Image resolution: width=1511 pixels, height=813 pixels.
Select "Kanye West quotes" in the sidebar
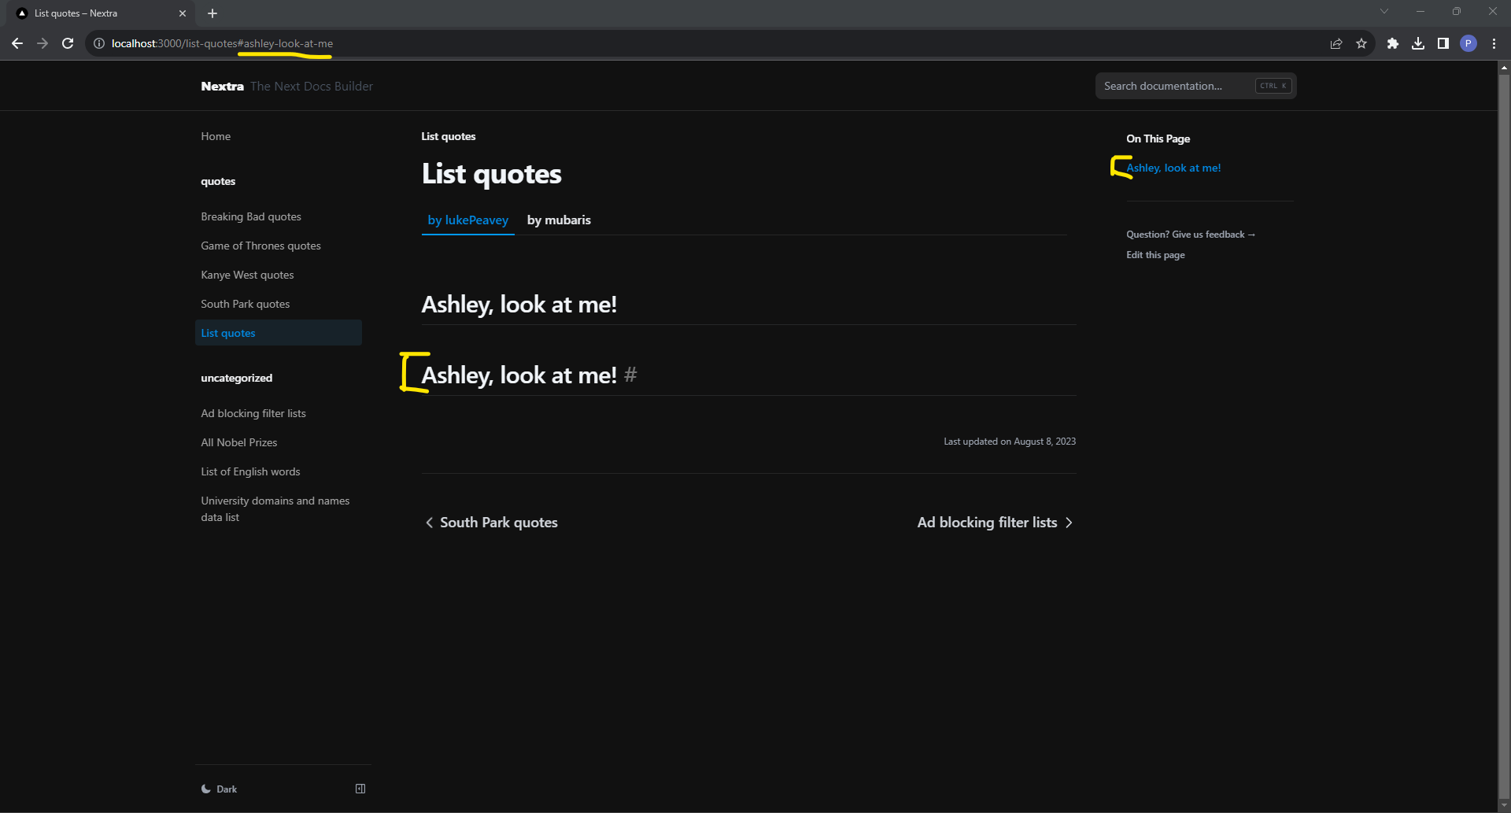pos(247,274)
